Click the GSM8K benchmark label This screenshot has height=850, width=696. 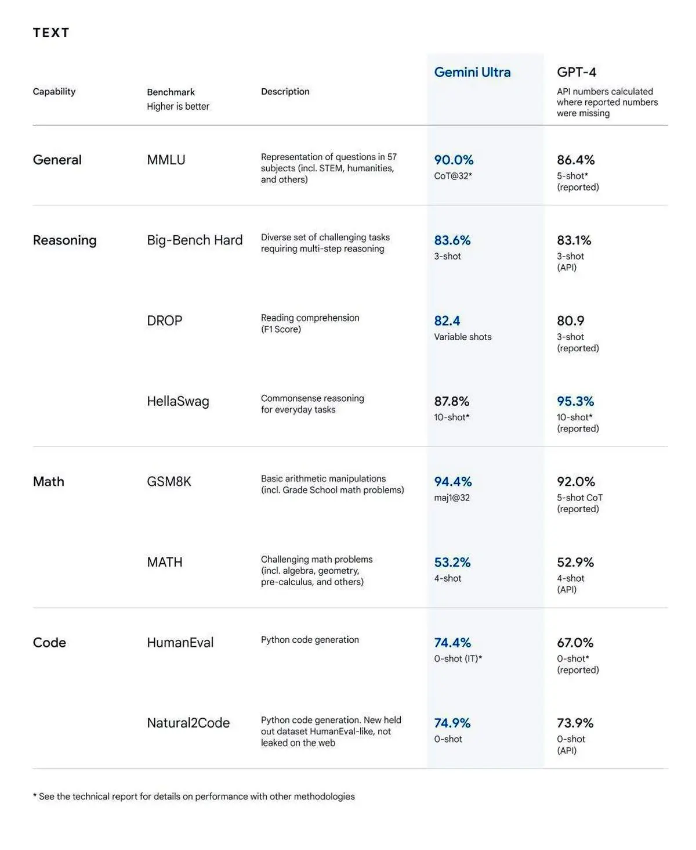pos(169,481)
